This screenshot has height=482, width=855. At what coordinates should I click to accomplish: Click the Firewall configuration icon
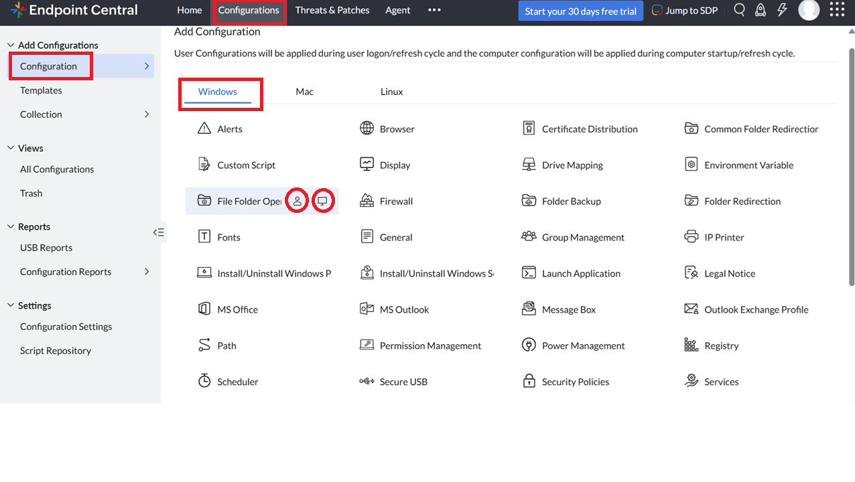click(x=367, y=200)
